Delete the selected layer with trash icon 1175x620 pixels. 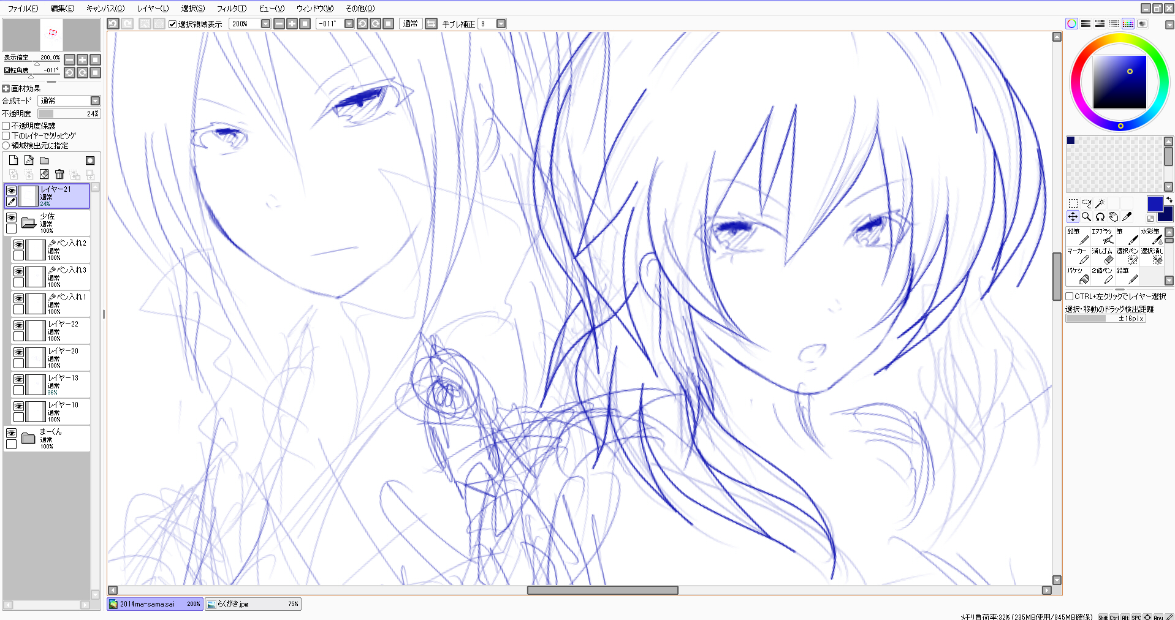(59, 175)
